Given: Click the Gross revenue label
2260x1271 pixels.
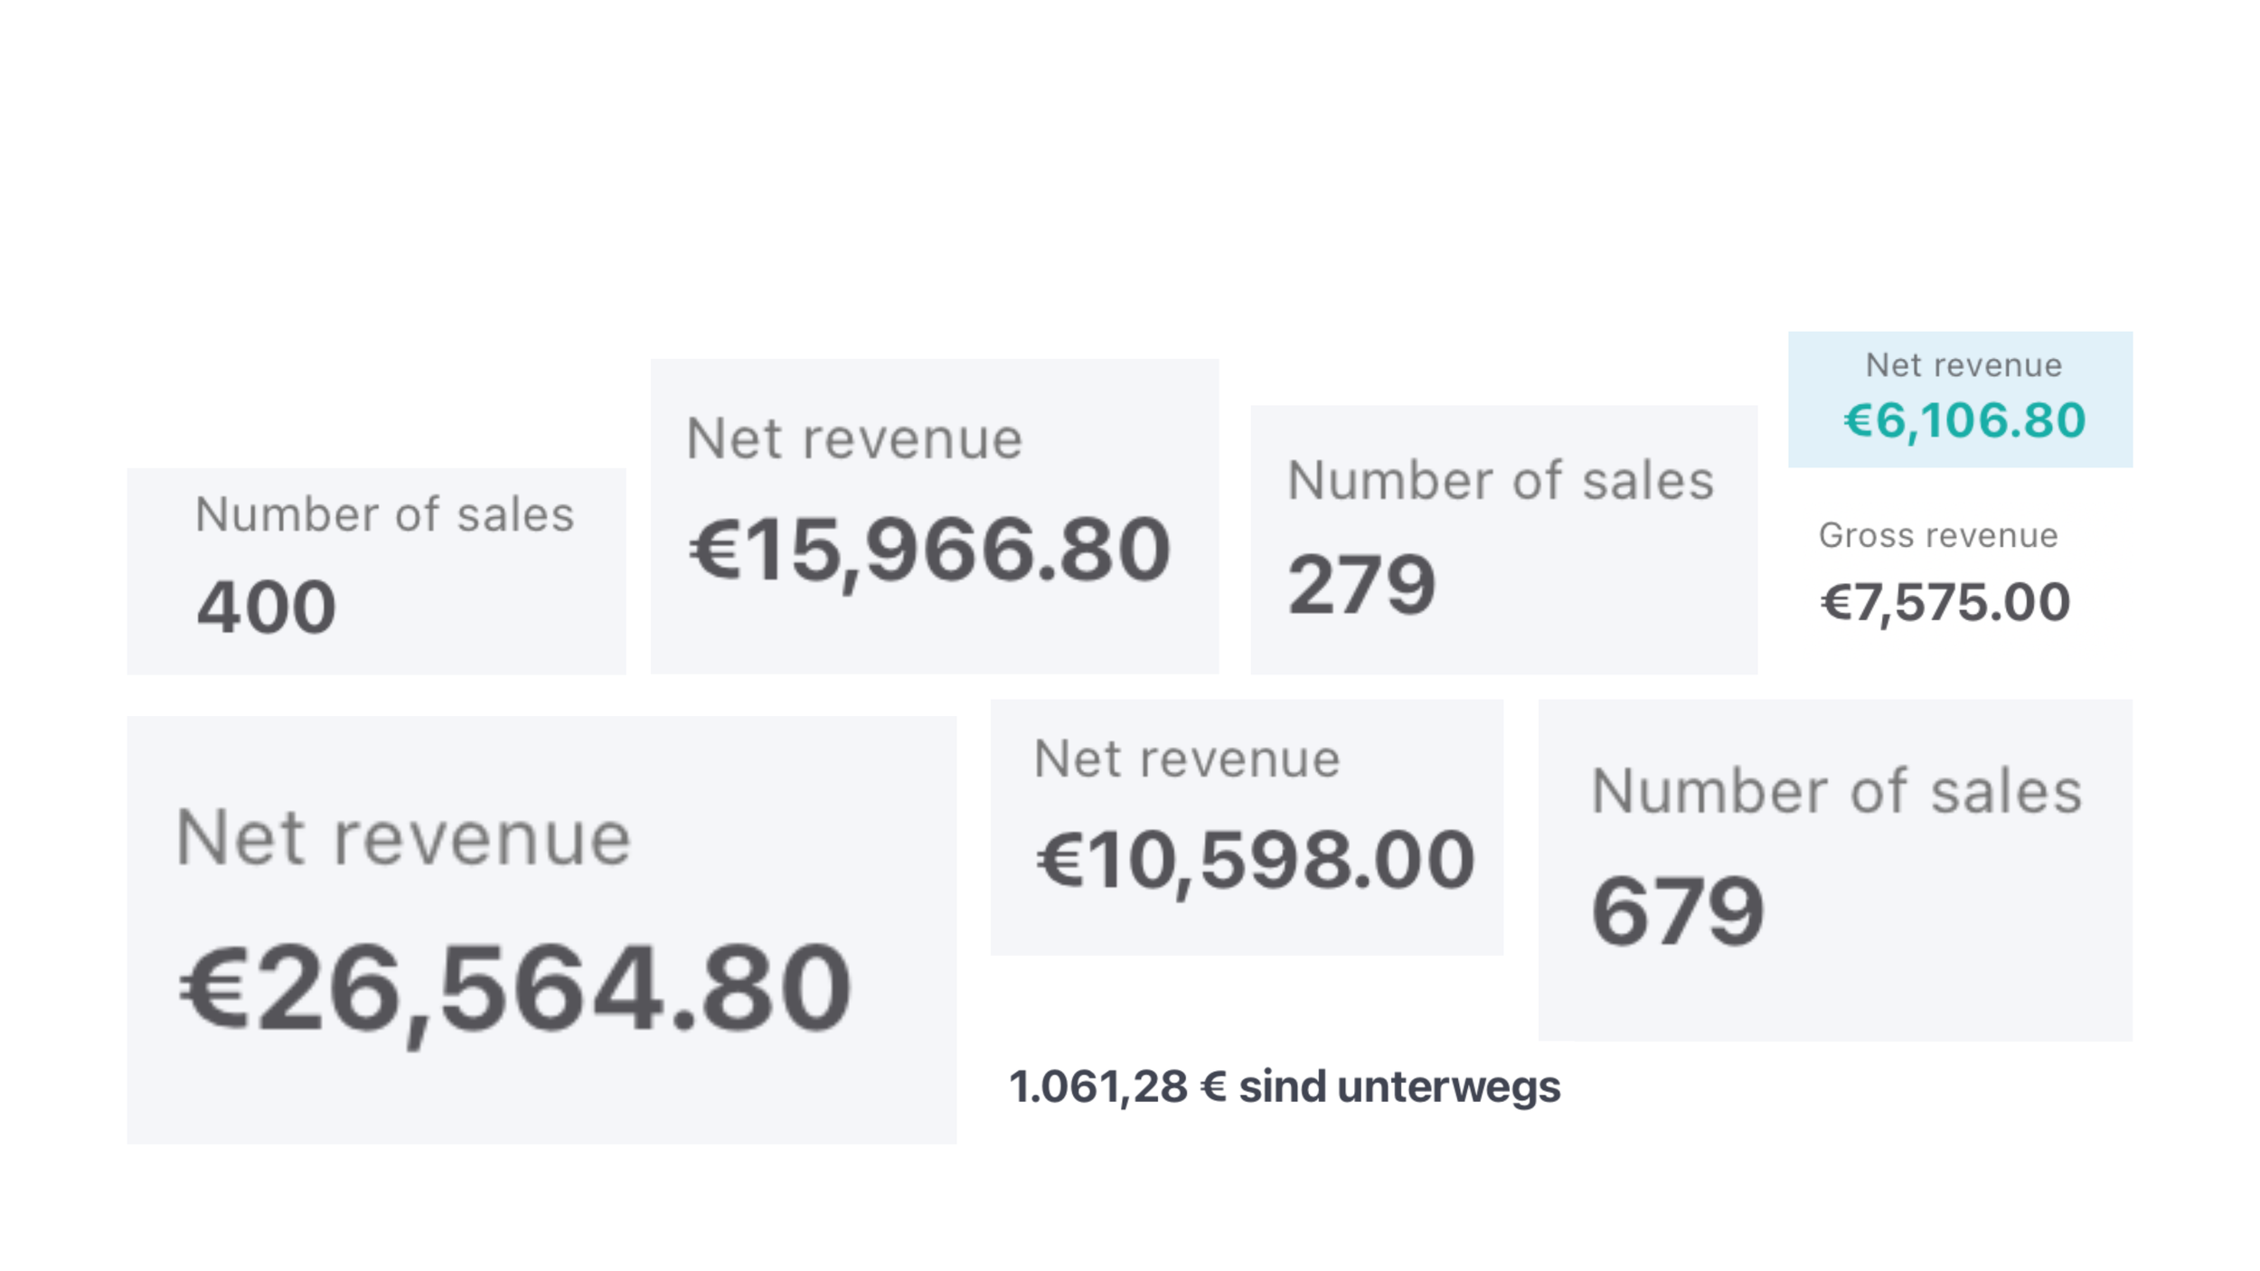Looking at the screenshot, I should (x=1938, y=535).
